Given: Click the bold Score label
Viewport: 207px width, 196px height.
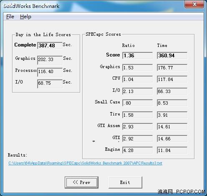Looking at the screenshot, I should (x=113, y=55).
